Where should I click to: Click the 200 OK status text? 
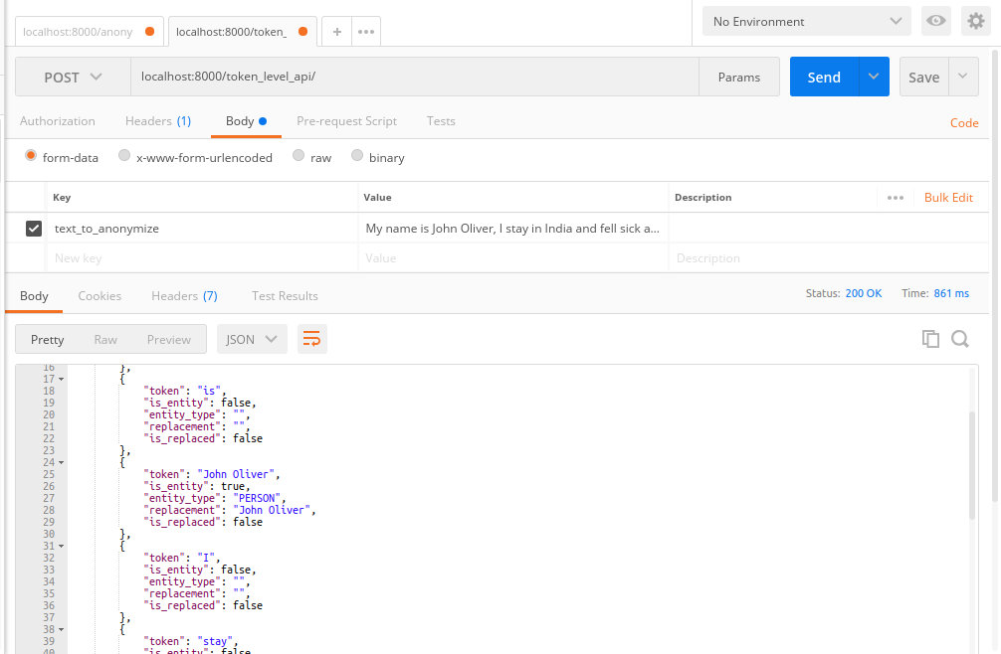coord(863,293)
